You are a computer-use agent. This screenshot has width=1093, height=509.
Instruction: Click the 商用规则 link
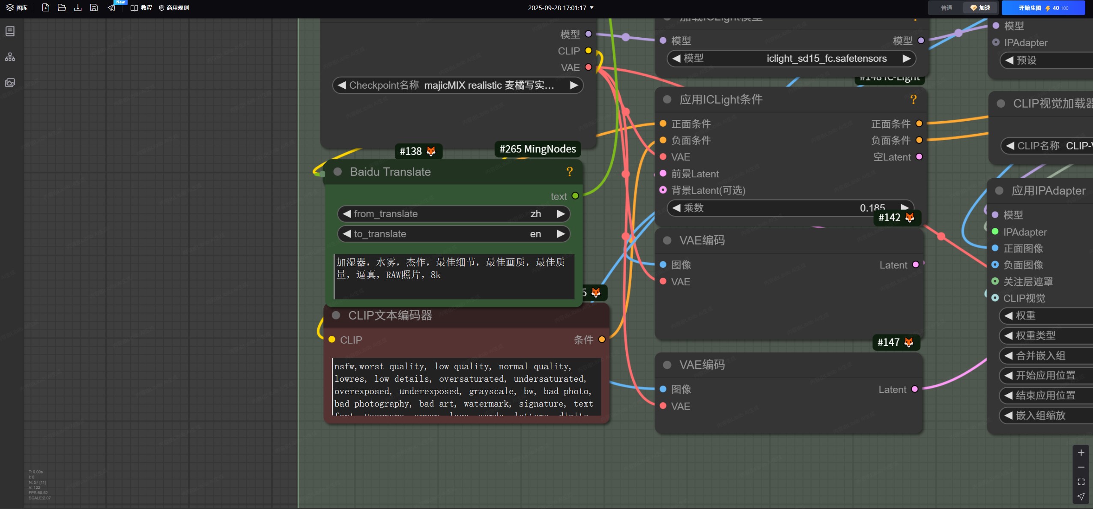click(x=174, y=8)
